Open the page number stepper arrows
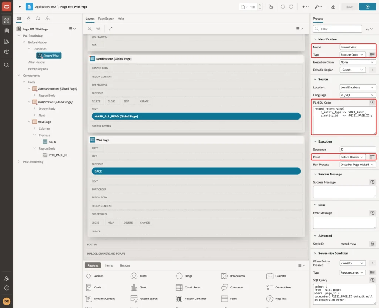The image size is (379, 308). pyautogui.click(x=260, y=7)
